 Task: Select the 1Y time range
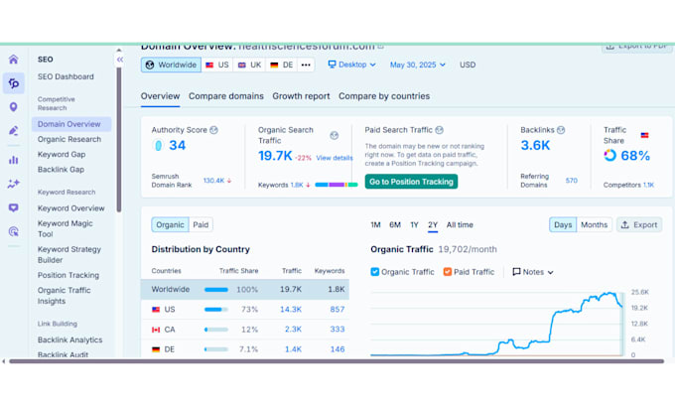pos(414,224)
